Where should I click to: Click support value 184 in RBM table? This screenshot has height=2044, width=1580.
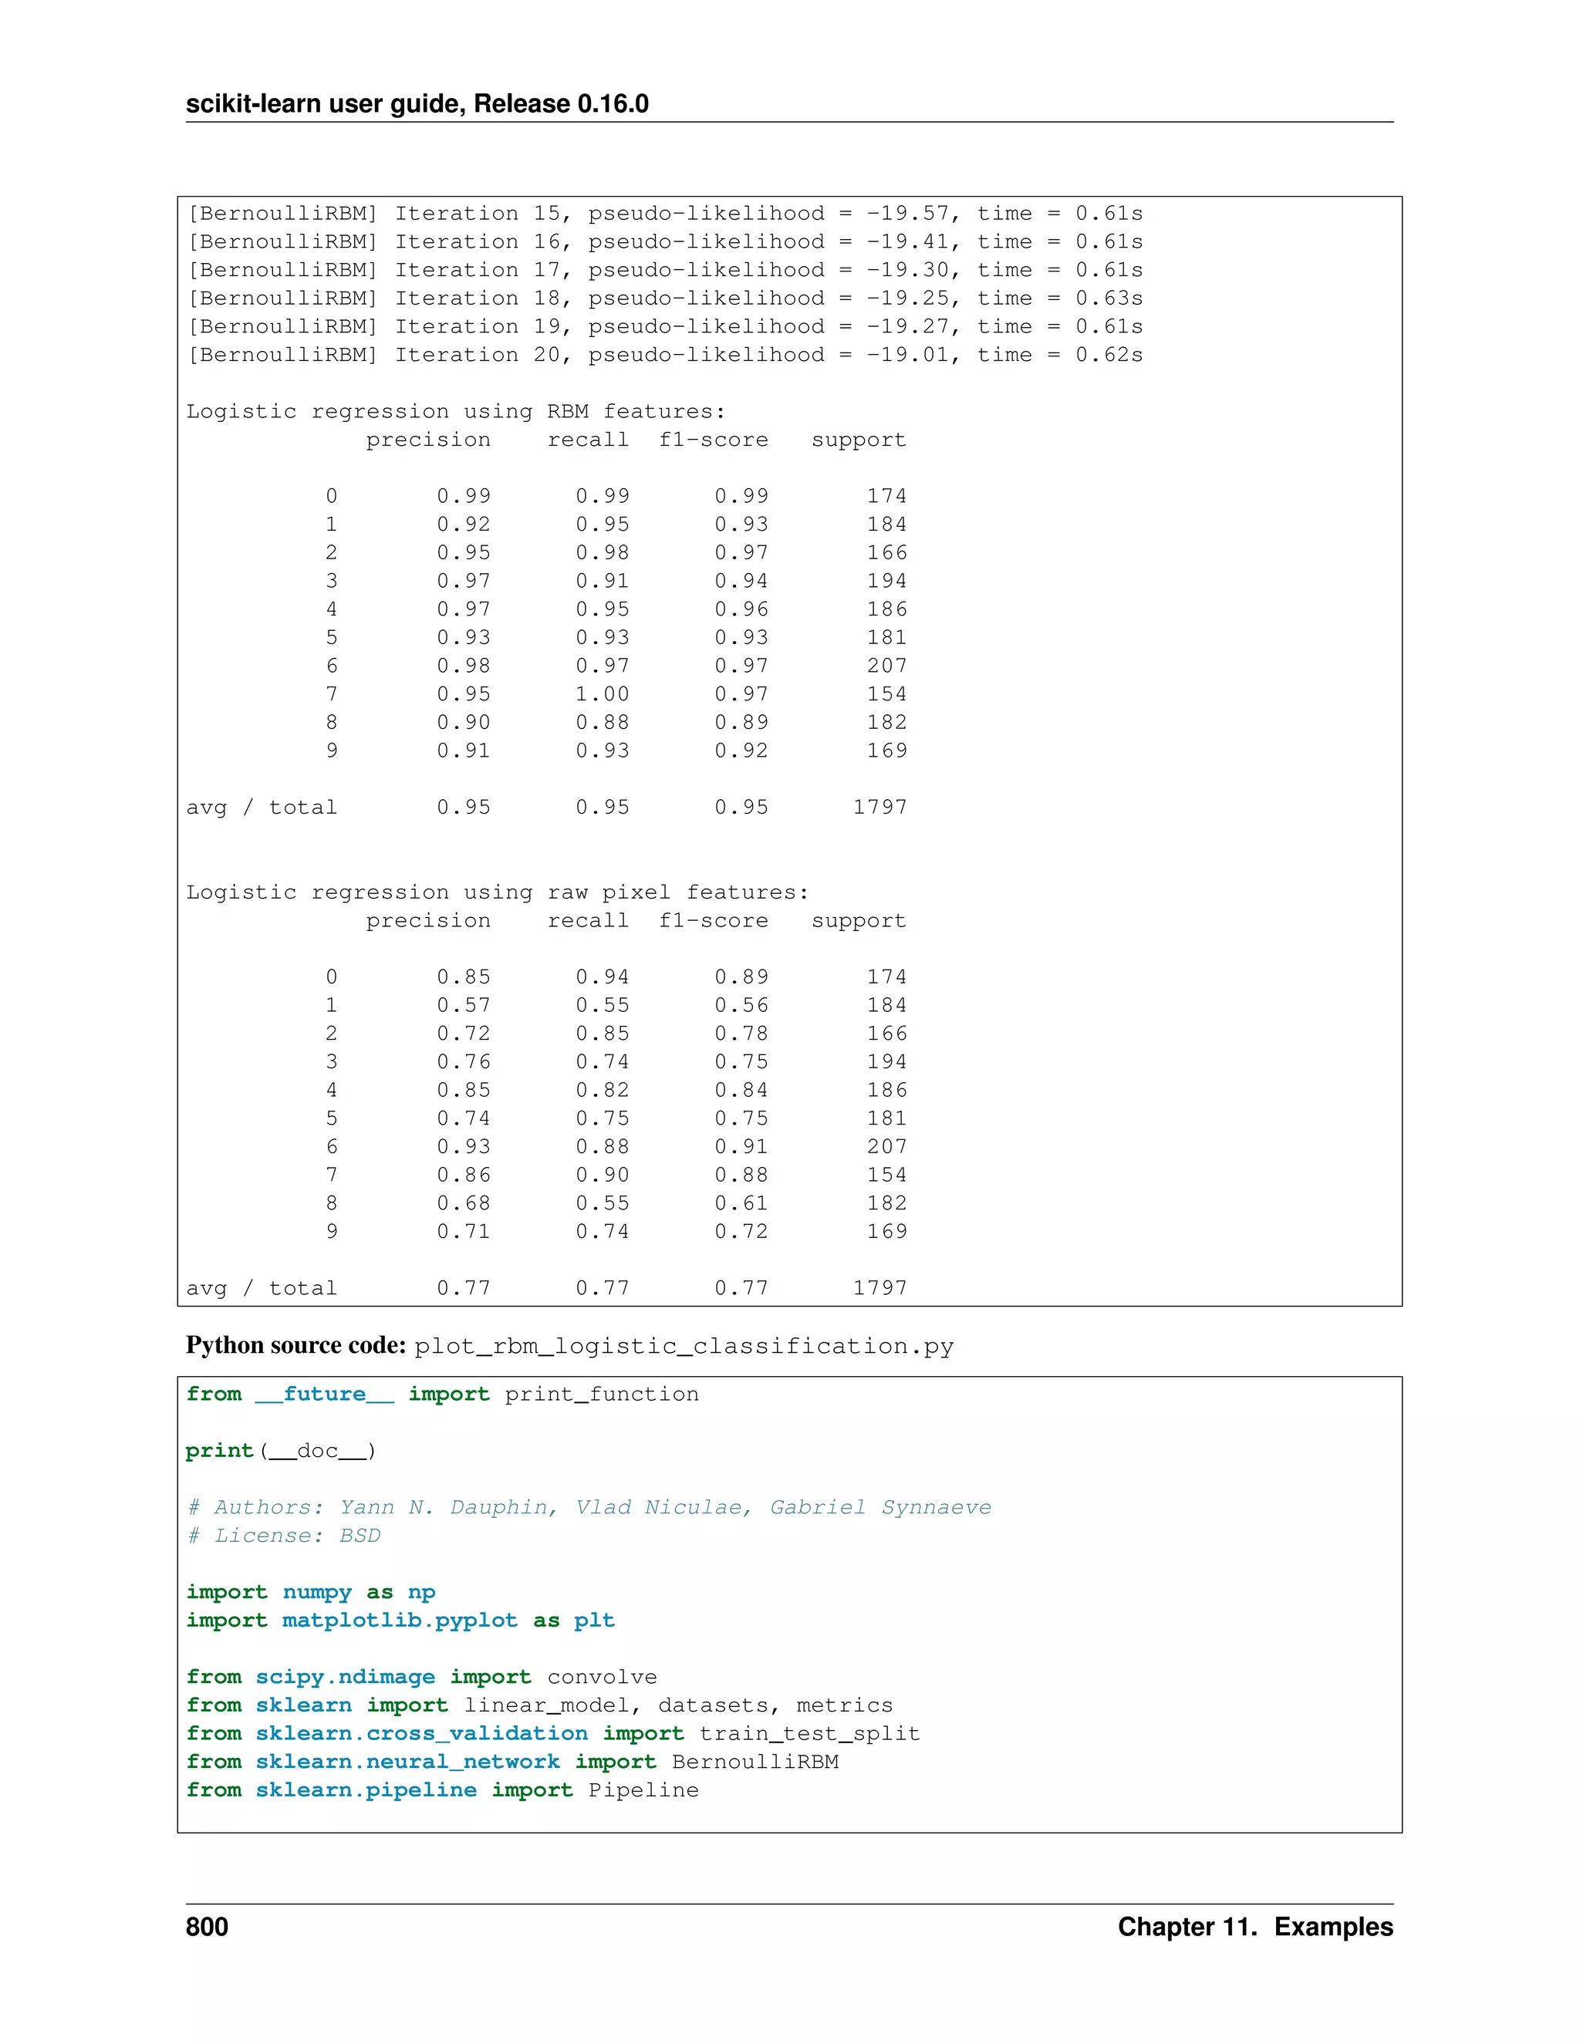point(886,524)
